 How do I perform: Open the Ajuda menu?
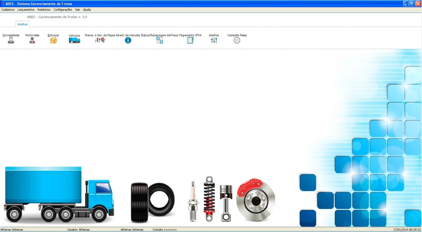87,10
